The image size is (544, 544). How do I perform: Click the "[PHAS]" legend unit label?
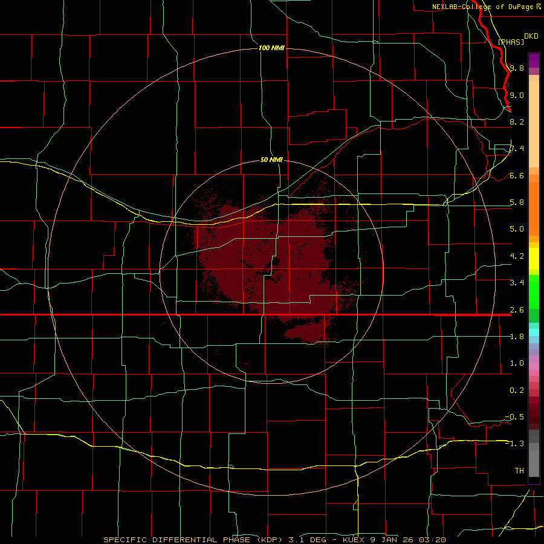tap(511, 42)
